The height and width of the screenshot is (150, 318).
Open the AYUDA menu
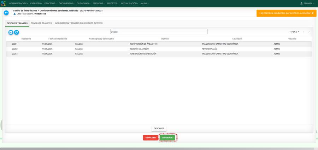tap(145, 4)
